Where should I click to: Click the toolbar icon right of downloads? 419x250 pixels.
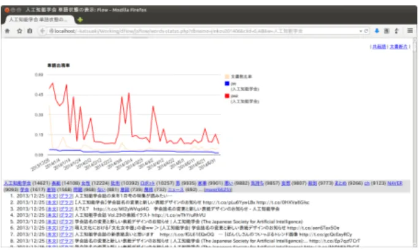(x=386, y=31)
